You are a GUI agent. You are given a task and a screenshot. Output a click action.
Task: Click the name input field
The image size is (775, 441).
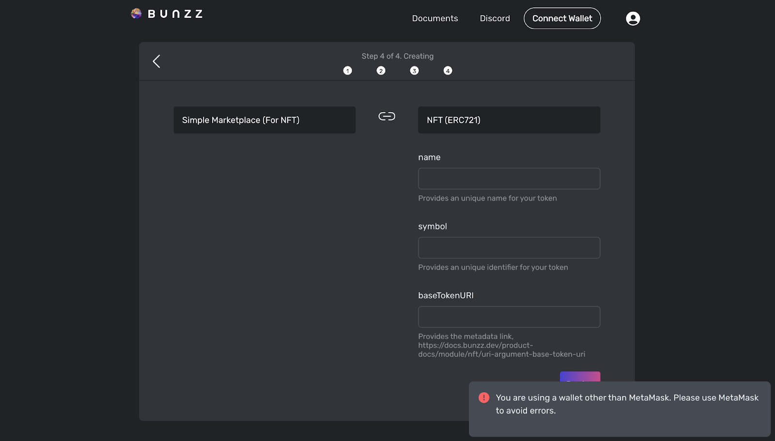click(x=509, y=178)
